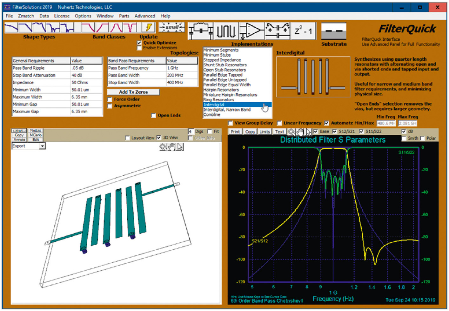This screenshot has width=449, height=311.
Task: Click the lightning bolt Update icon
Action: pos(148,27)
